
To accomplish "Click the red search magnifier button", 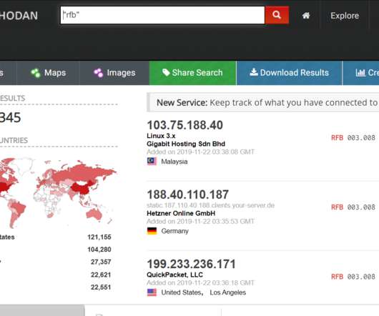I will 277,15.
